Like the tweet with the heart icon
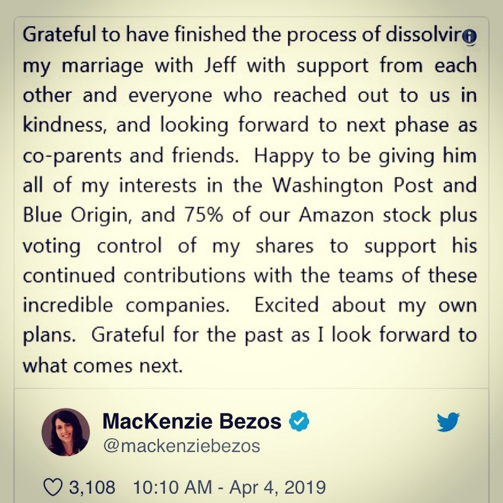The height and width of the screenshot is (503, 503). pos(53,487)
